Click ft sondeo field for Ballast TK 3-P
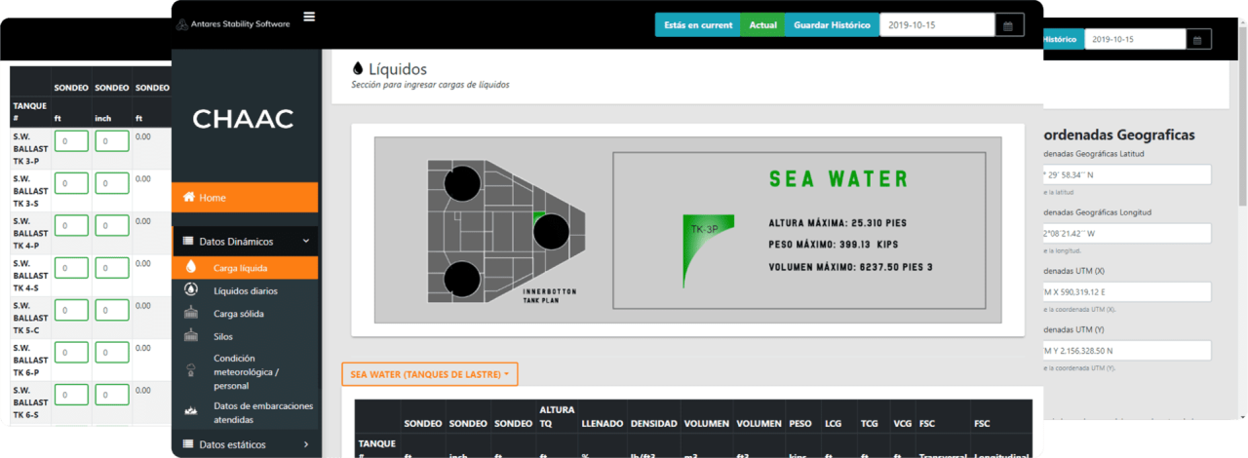Viewport: 1248px width, 458px height. [x=71, y=141]
